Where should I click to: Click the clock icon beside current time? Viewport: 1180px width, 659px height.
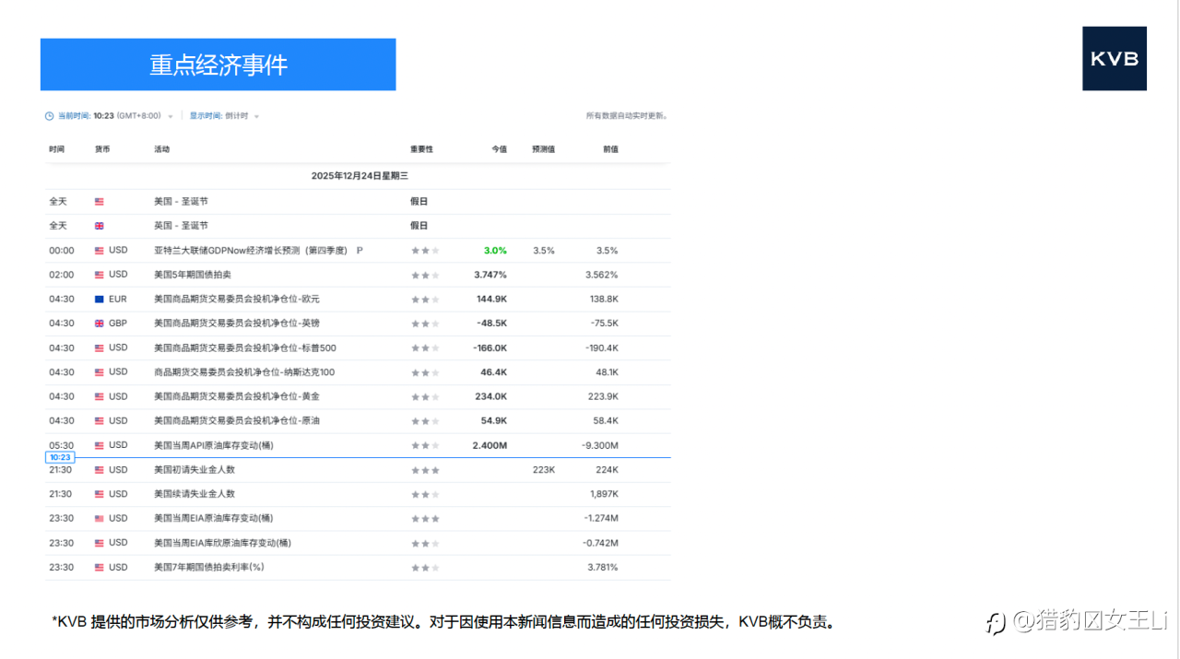coord(50,116)
